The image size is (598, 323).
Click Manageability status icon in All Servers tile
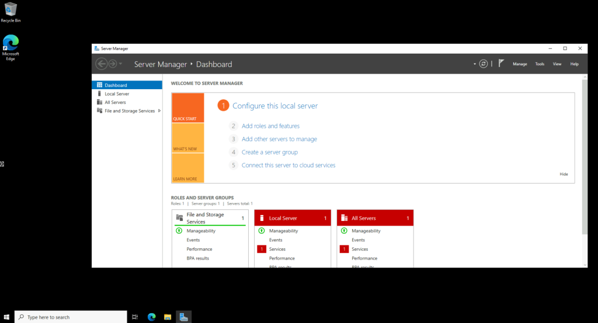(343, 231)
